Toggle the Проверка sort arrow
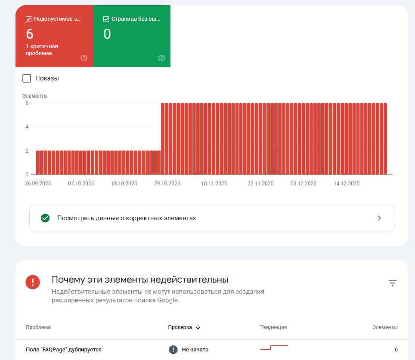 click(x=198, y=327)
